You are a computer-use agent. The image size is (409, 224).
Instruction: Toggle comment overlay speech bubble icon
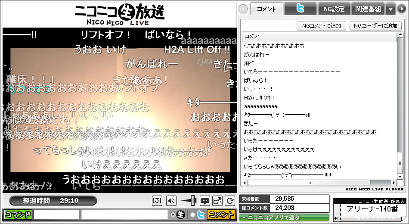[205, 201]
